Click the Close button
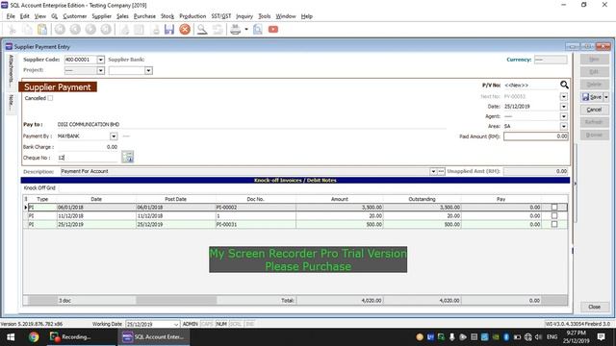The image size is (616, 346). point(595,307)
